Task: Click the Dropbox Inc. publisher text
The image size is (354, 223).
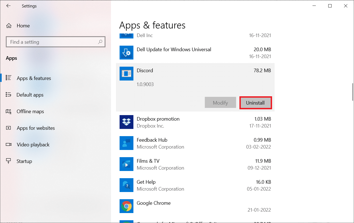Action: click(x=151, y=126)
